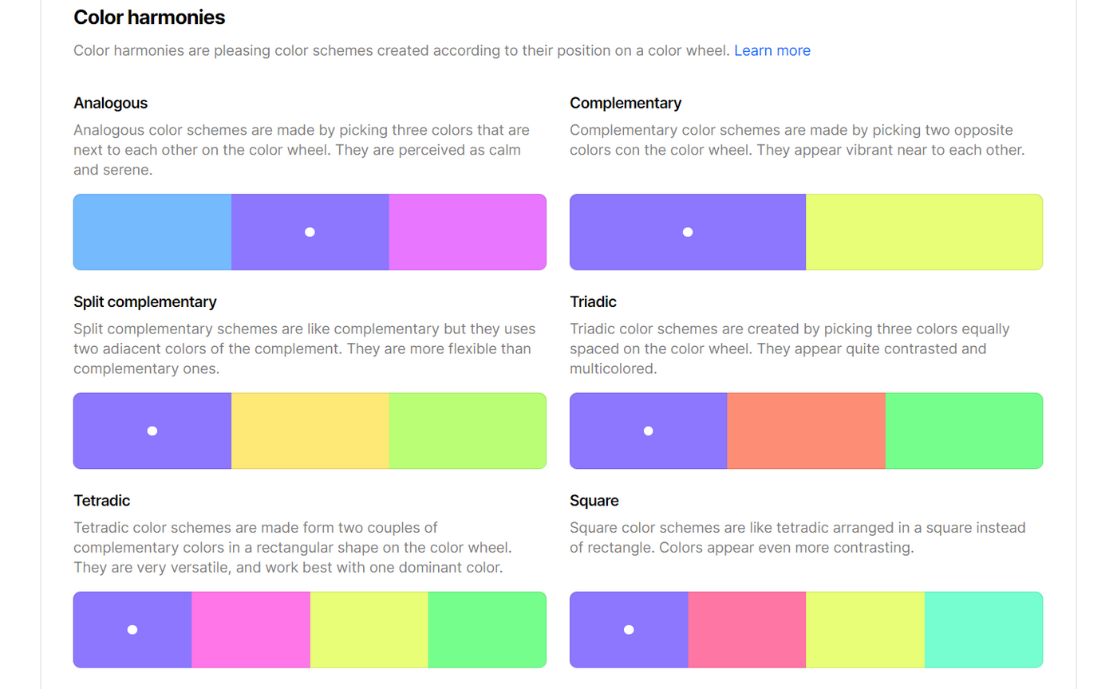Image resolution: width=1117 pixels, height=689 pixels.
Task: Click the purple base swatch in Square
Action: (x=629, y=629)
